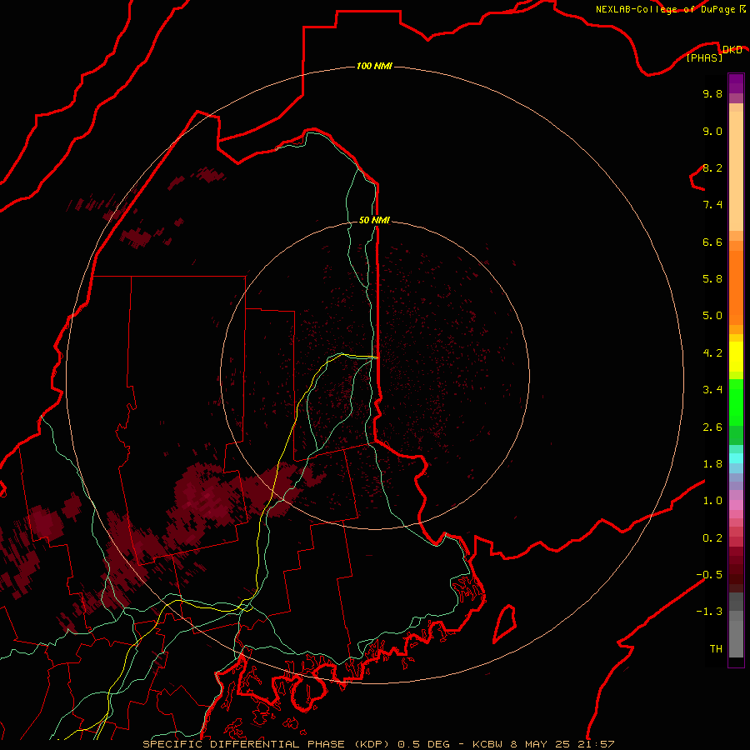Click the gray band at the scale bottom
The width and height of the screenshot is (750, 750).
tap(736, 638)
